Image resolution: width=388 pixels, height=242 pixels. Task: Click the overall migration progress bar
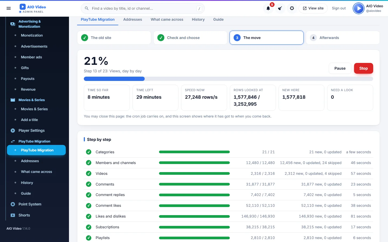click(x=228, y=79)
